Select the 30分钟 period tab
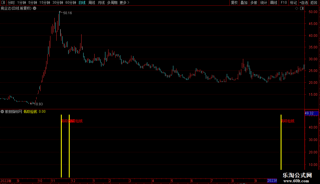The height and width of the screenshot is (184, 320). 58,3
